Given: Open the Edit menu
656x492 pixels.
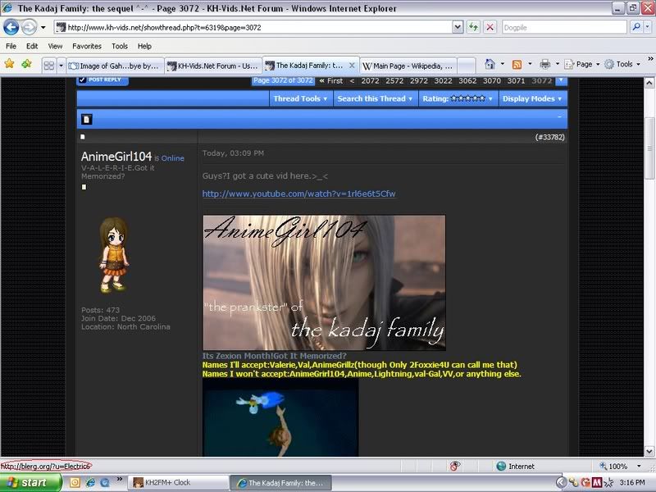Looking at the screenshot, I should [x=32, y=46].
